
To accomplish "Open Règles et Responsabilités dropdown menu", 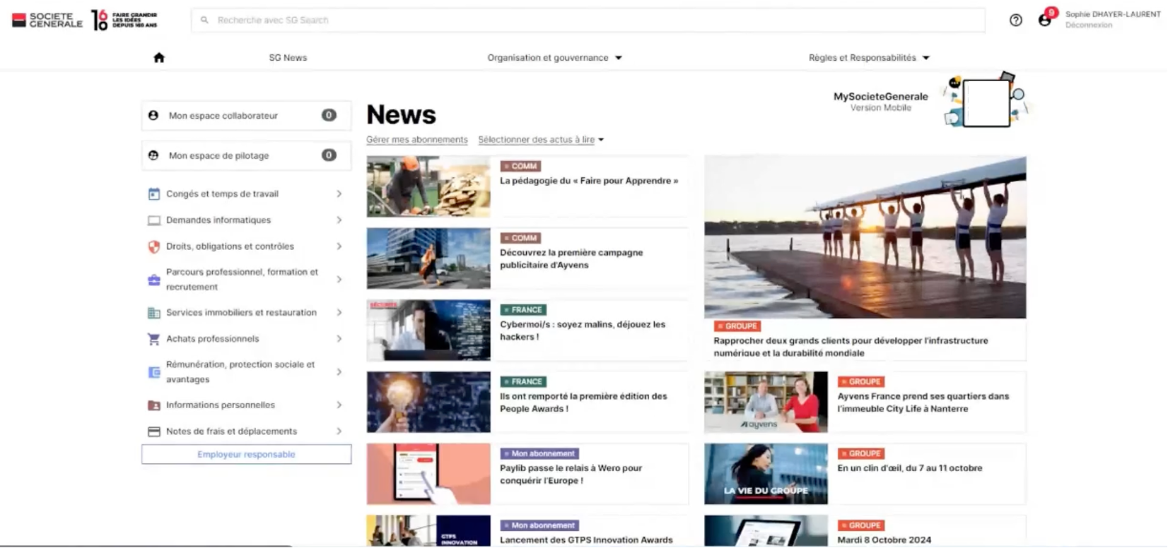I will point(869,58).
